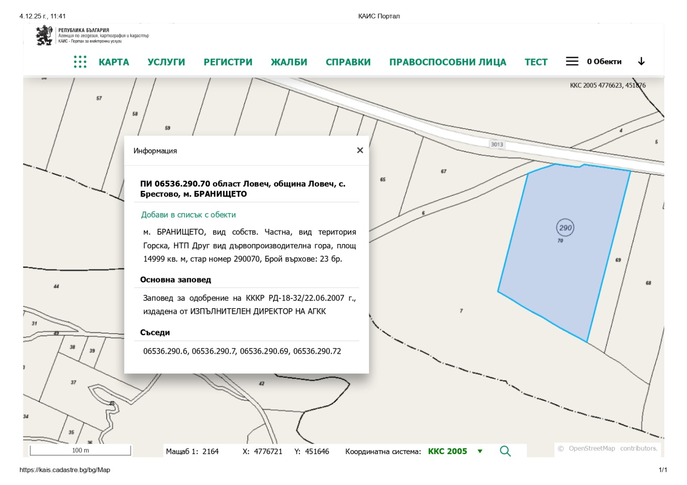
Task: Open the КАРТА menu
Action: tap(114, 62)
